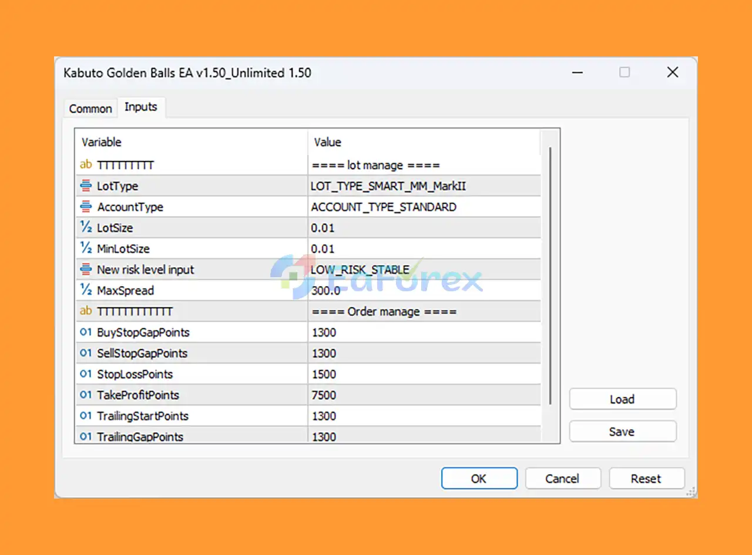Select the New risk level input label

(x=146, y=270)
